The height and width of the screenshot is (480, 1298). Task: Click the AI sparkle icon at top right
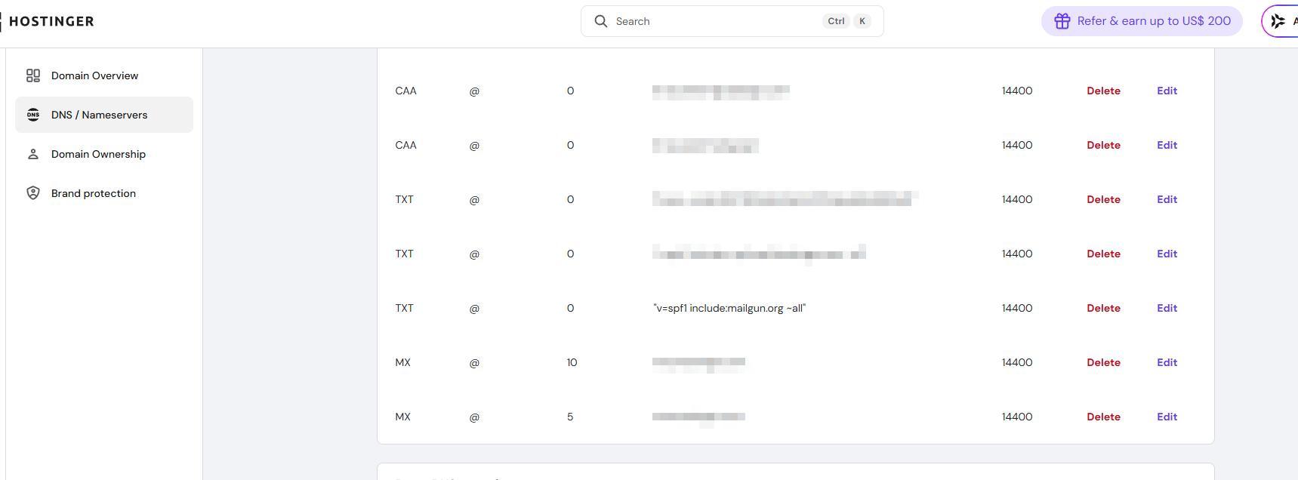click(1278, 21)
